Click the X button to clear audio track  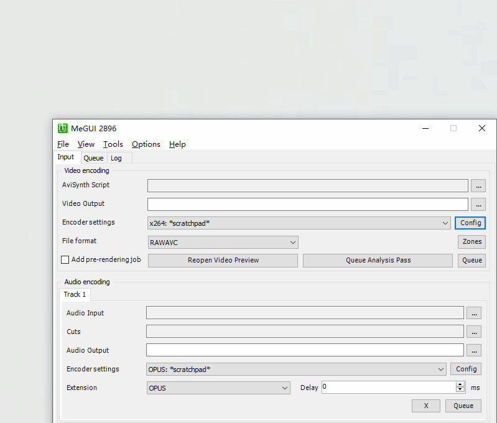[426, 406]
